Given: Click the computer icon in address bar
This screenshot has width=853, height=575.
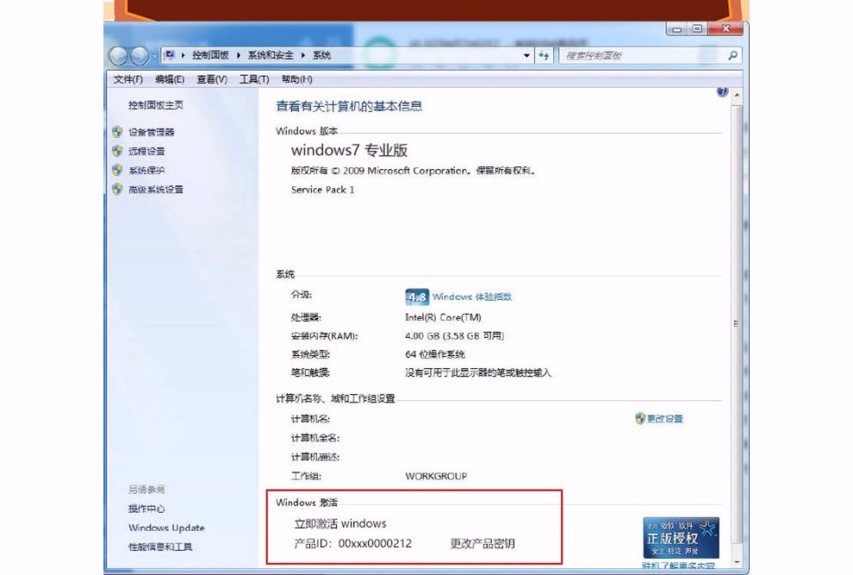Looking at the screenshot, I should (x=170, y=55).
